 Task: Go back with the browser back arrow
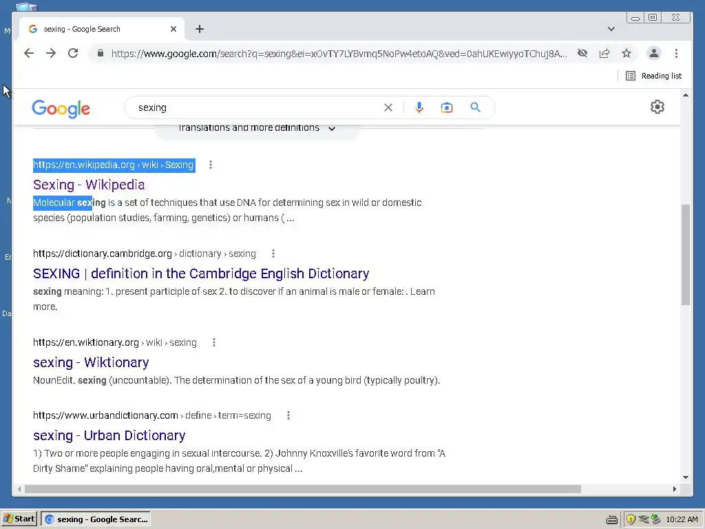pyautogui.click(x=29, y=54)
